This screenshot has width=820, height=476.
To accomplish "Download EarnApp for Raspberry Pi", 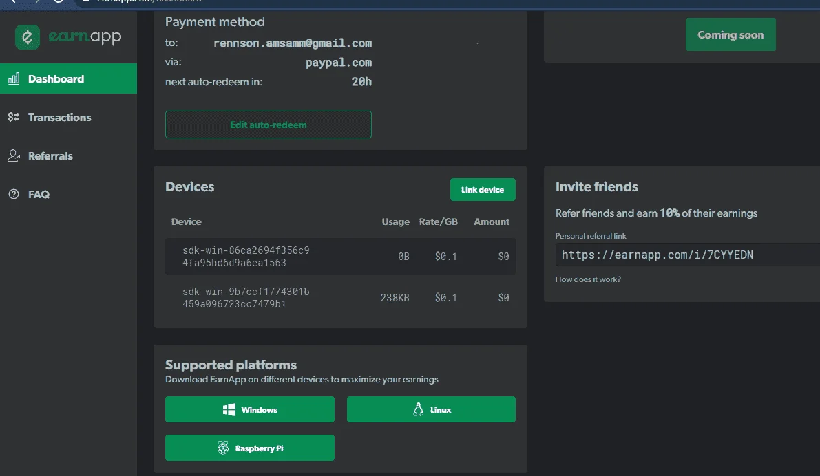I will point(250,448).
